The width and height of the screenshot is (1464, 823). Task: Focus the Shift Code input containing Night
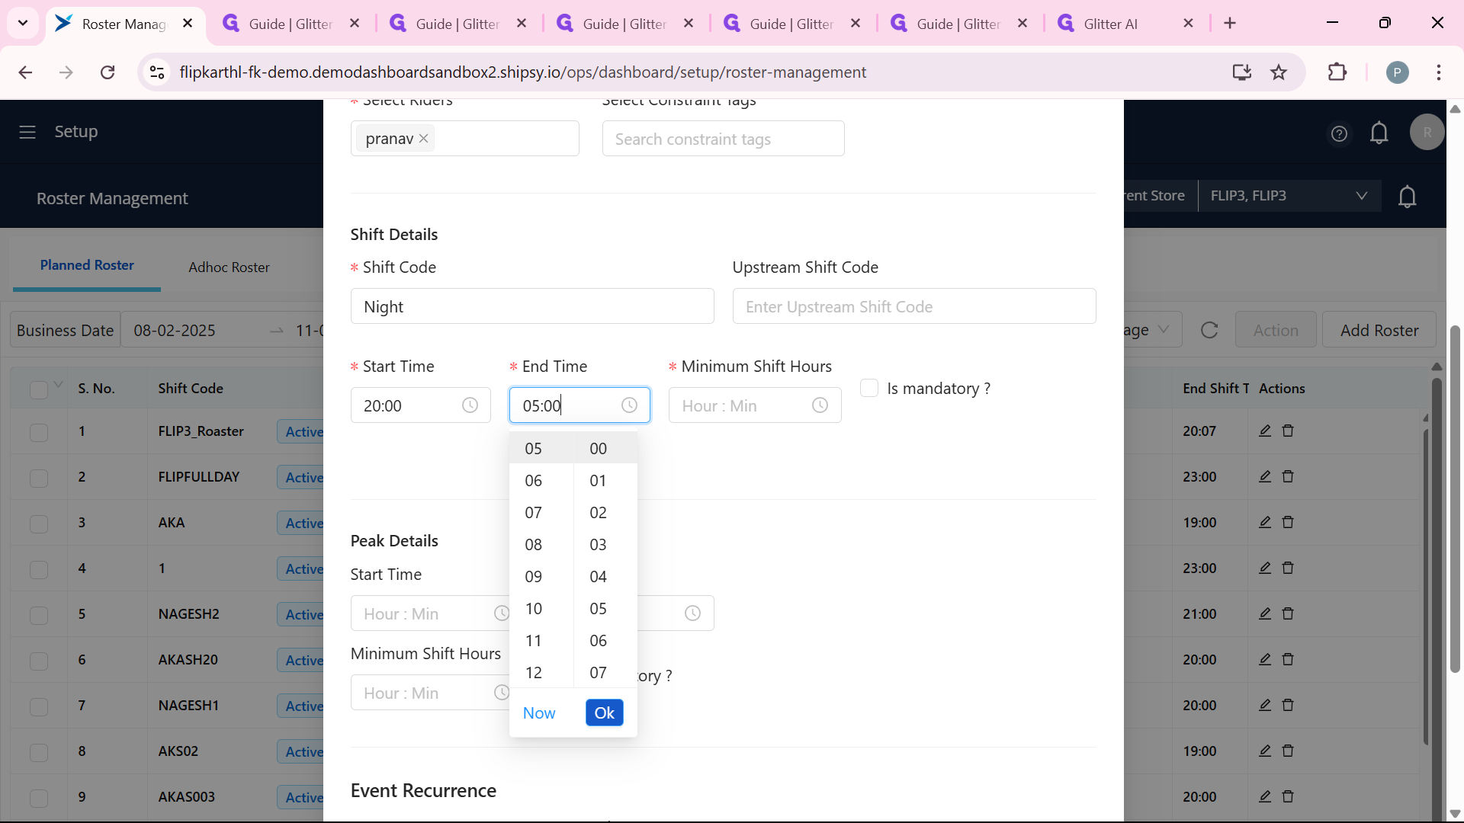coord(532,306)
